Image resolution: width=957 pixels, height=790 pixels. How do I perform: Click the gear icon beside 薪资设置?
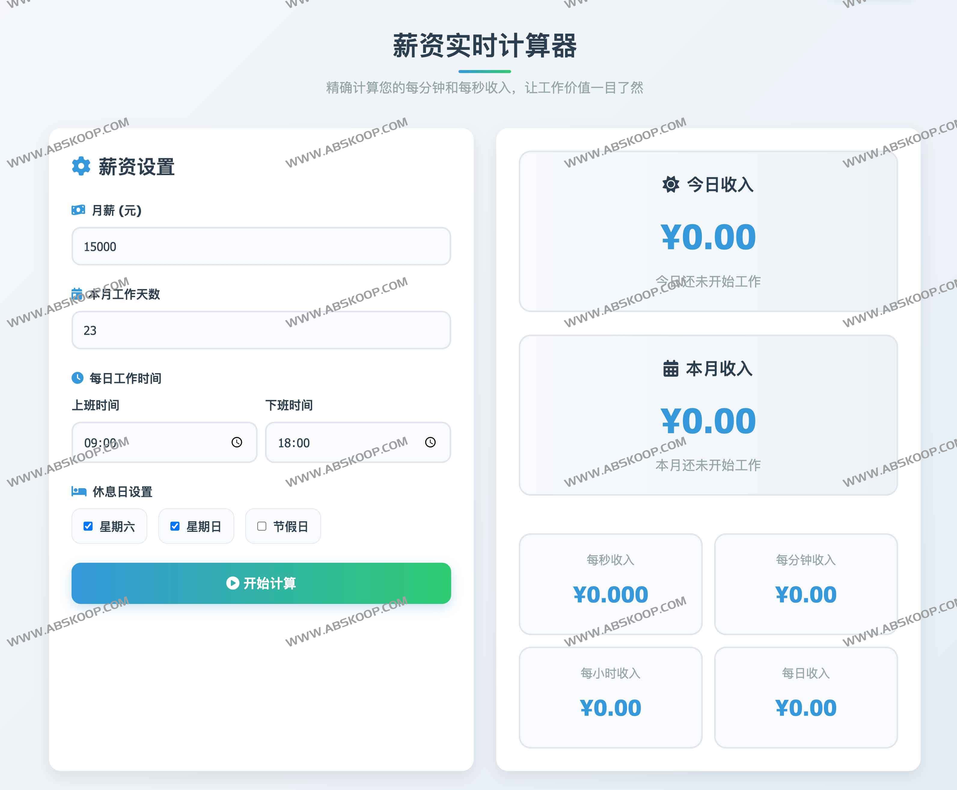point(81,166)
